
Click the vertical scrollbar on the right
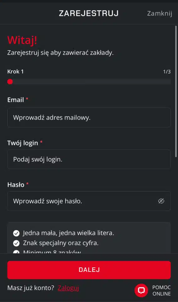click(176, 92)
